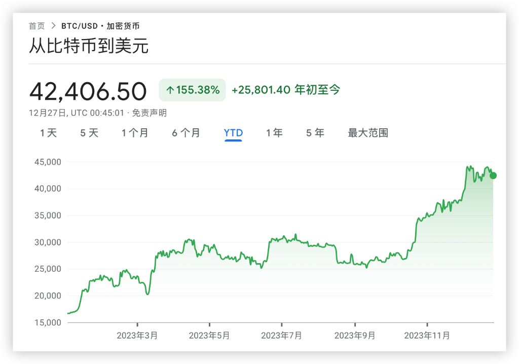Select the 1天 time range tab

[x=49, y=133]
